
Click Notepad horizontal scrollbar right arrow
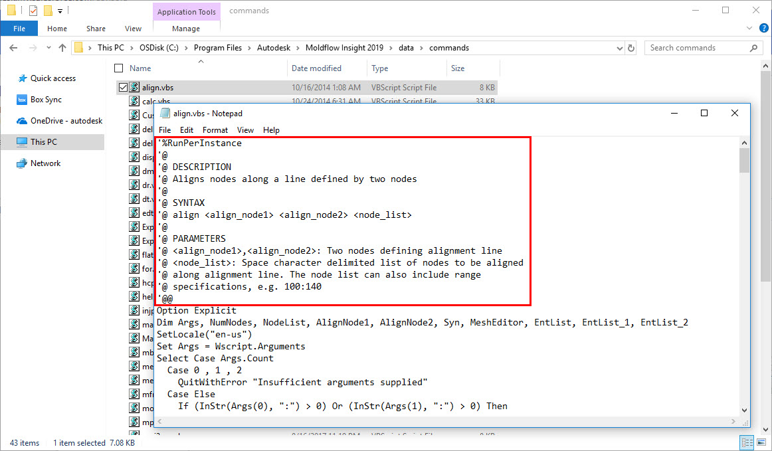pos(733,422)
